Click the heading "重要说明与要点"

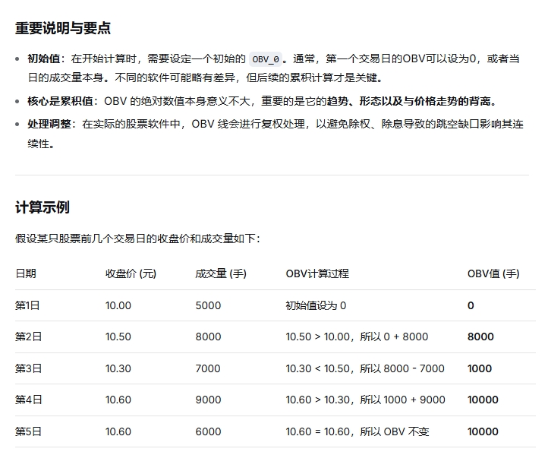click(x=63, y=28)
